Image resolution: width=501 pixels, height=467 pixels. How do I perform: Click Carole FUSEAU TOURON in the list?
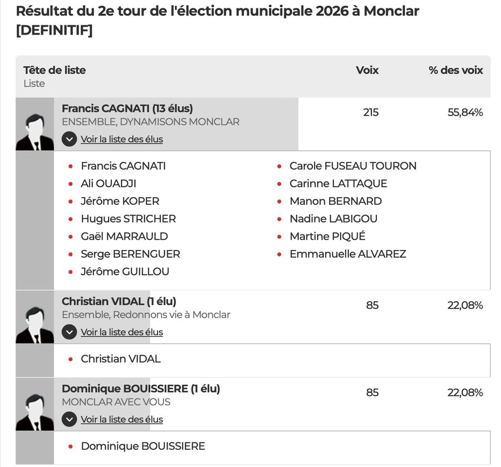[x=353, y=166]
